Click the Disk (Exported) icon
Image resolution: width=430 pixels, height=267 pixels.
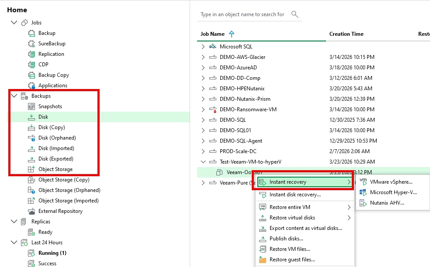(31, 159)
